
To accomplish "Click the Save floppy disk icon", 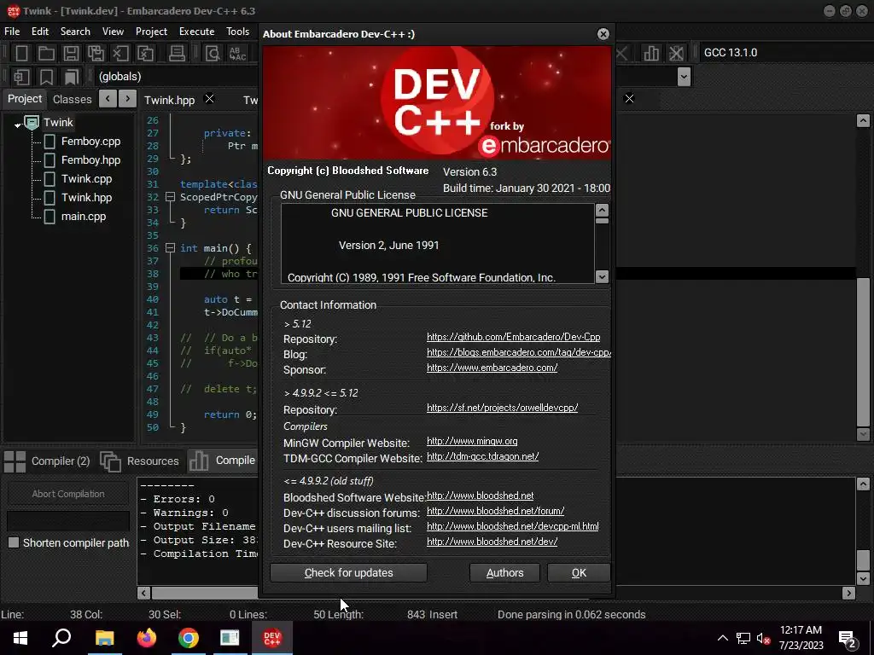I will [x=71, y=53].
